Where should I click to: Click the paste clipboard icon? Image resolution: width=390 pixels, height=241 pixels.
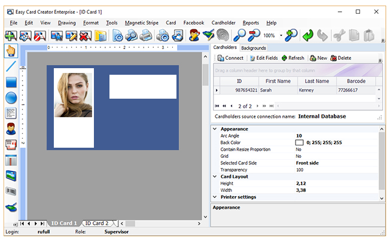tap(369, 35)
